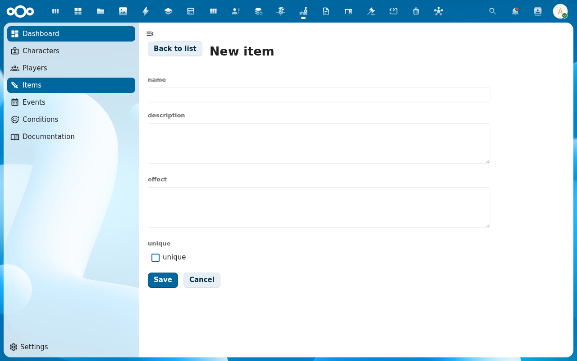Save the new item

click(x=163, y=280)
